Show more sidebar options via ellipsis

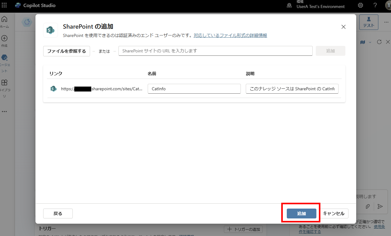(x=4, y=111)
